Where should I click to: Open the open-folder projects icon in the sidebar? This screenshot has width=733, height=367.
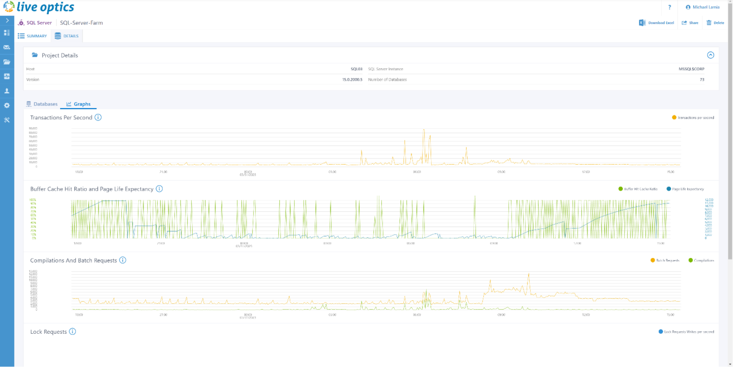(7, 62)
